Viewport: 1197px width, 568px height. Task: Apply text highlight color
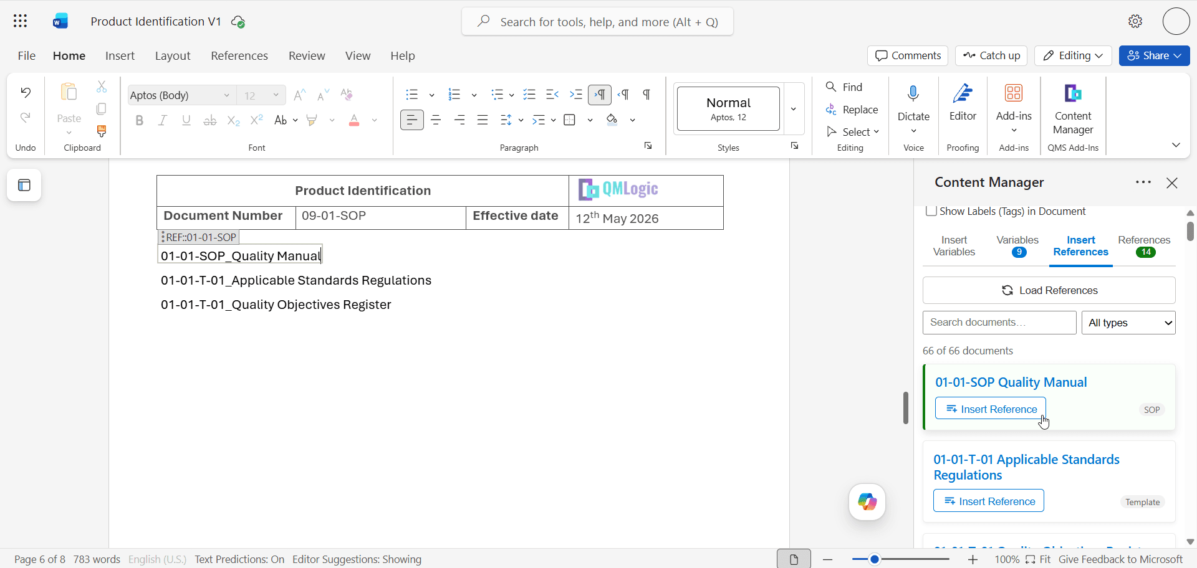pos(312,120)
